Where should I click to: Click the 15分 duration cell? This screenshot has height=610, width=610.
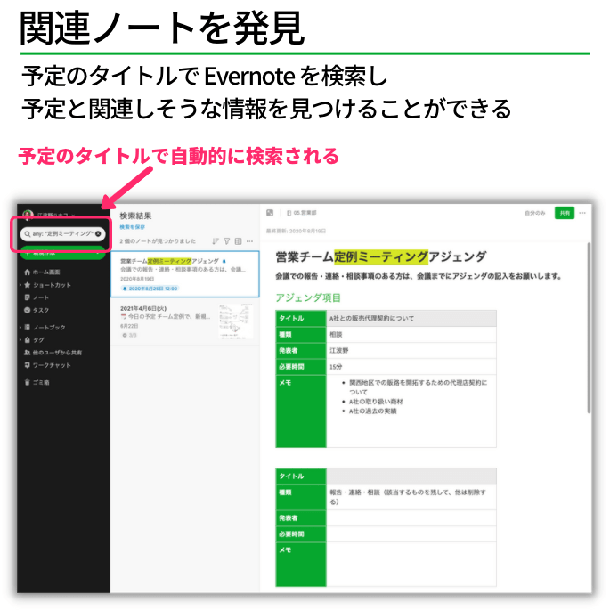[x=411, y=367]
